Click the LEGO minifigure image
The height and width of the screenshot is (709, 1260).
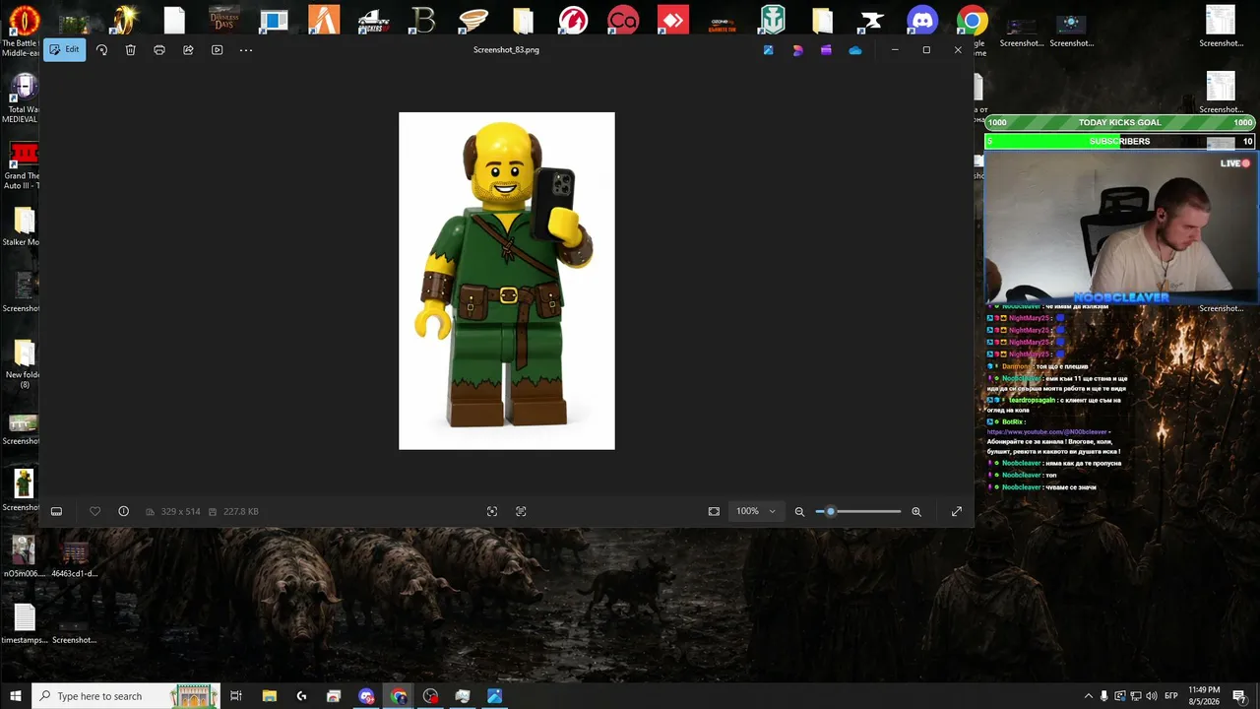(507, 281)
